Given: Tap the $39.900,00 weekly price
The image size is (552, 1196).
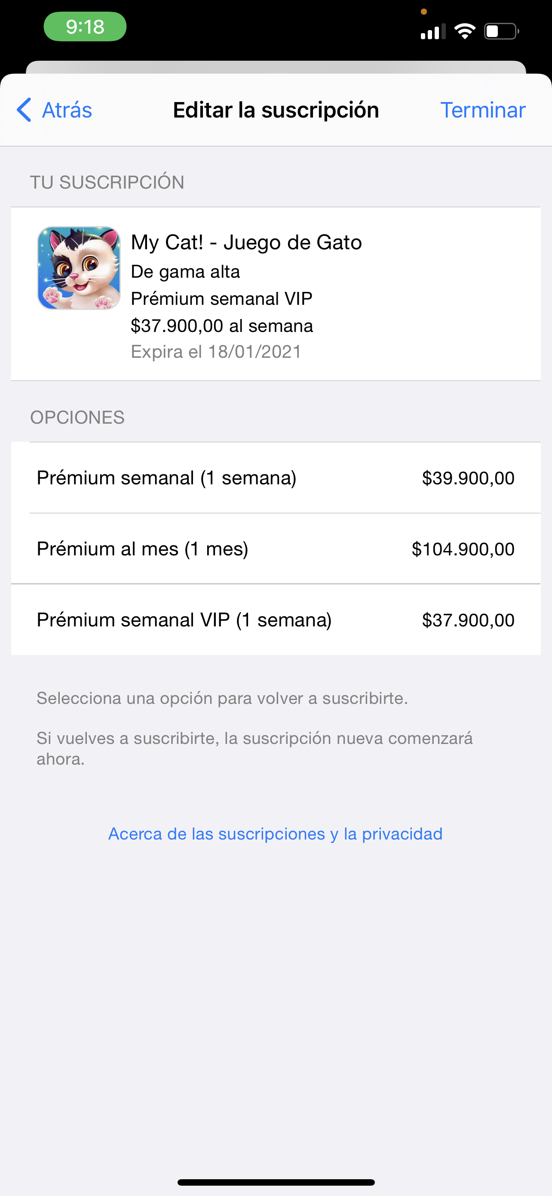Looking at the screenshot, I should (468, 478).
